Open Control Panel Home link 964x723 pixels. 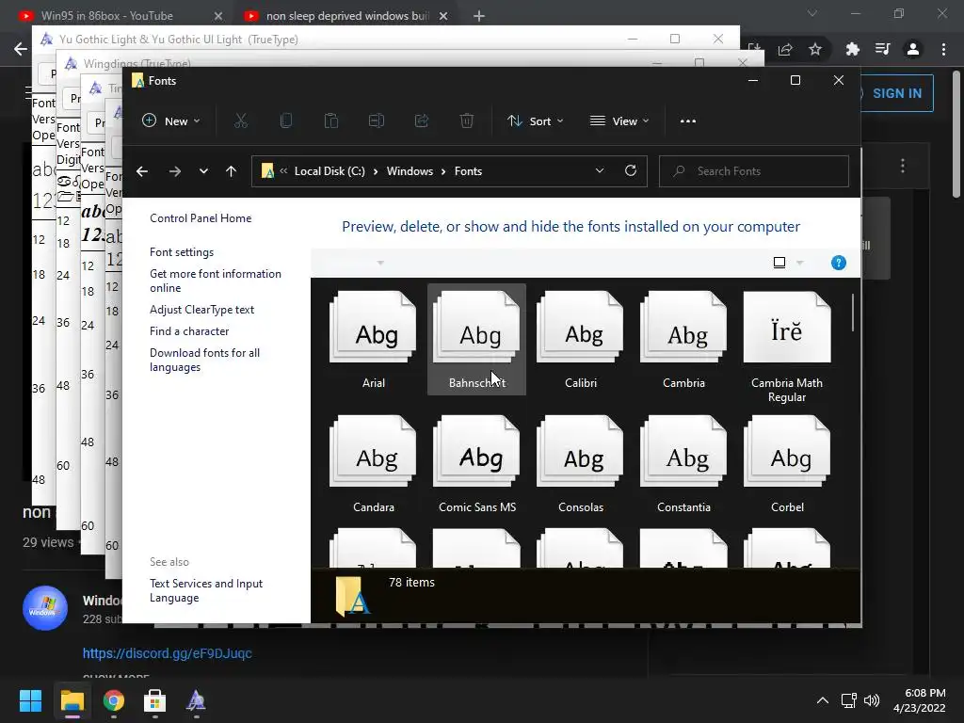(x=201, y=218)
